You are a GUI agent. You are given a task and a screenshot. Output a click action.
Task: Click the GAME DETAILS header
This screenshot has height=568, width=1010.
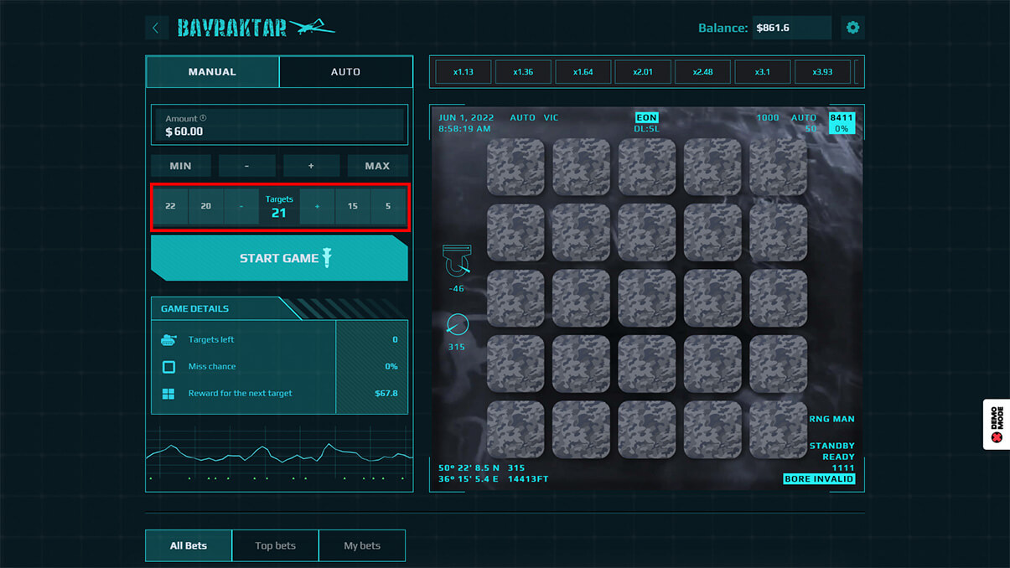(x=195, y=308)
